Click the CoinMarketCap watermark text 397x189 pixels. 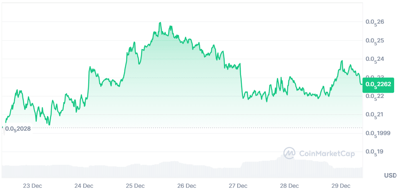pos(327,154)
